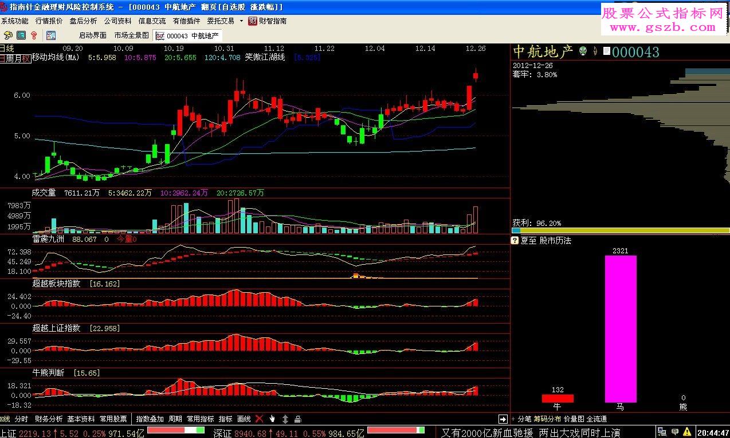Switch to the 启动界面 tab
The width and height of the screenshot is (730, 438).
point(93,35)
